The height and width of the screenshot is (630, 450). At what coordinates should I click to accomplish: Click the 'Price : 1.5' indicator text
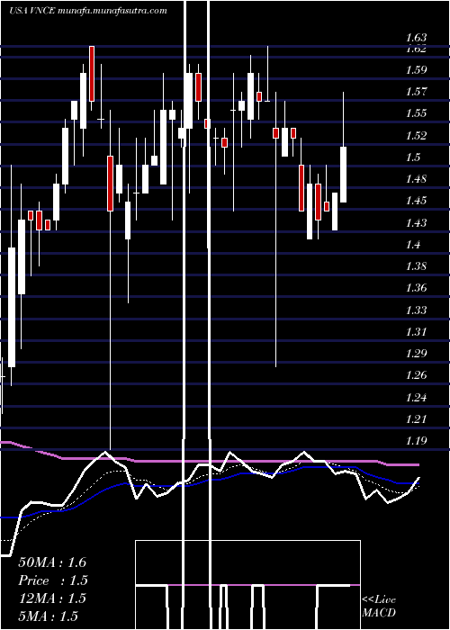point(53,580)
